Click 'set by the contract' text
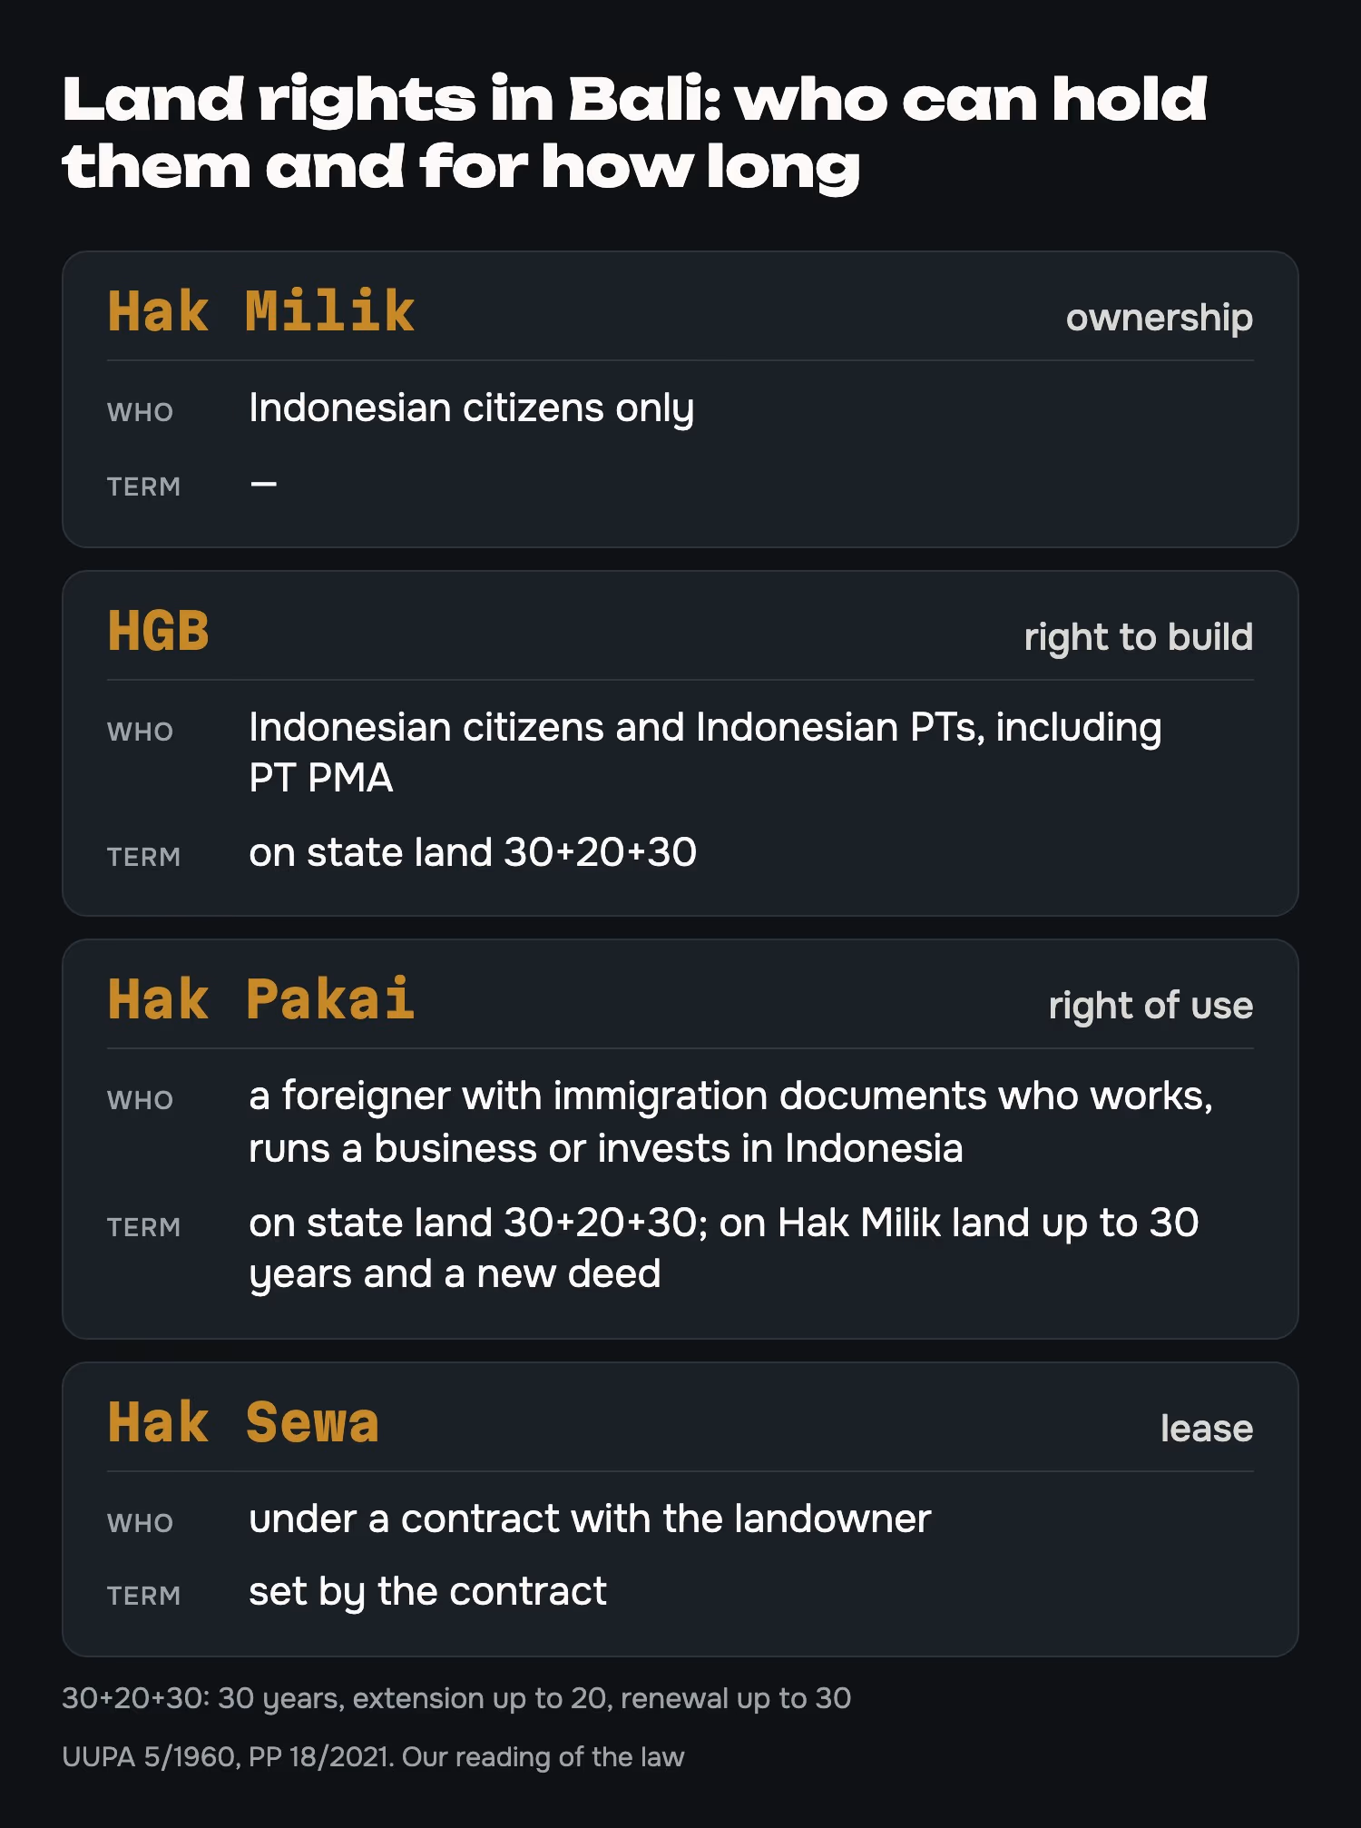Image resolution: width=1361 pixels, height=1828 pixels. pyautogui.click(x=427, y=1592)
